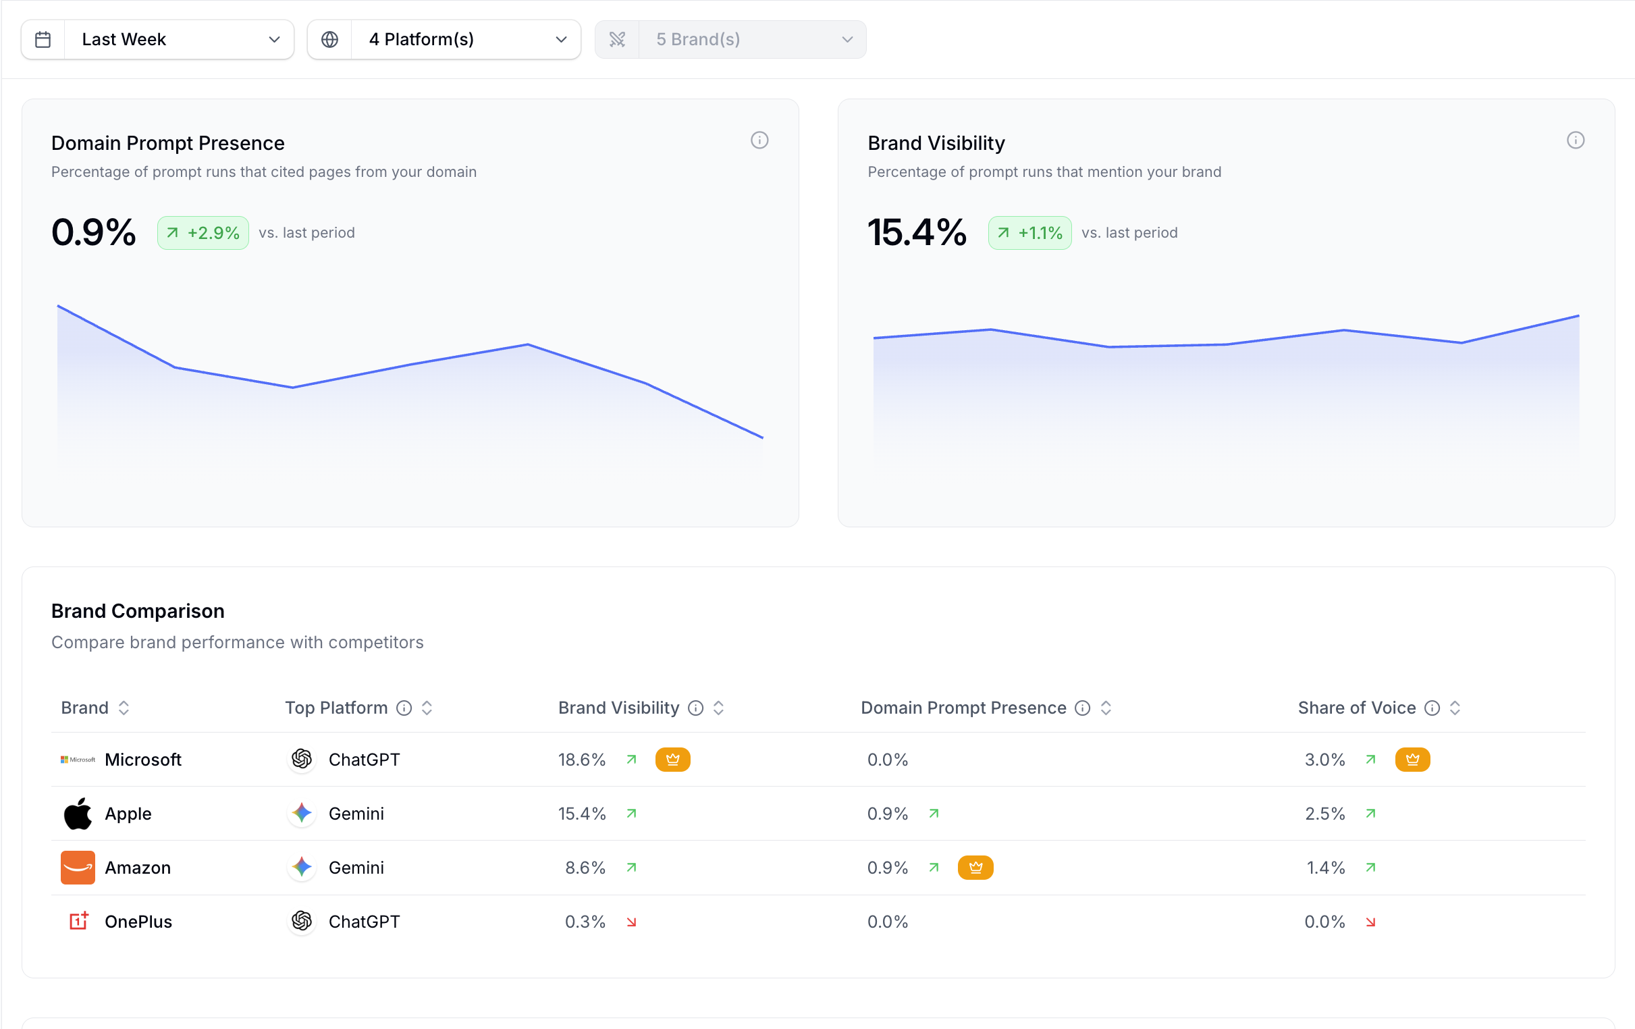Click the down arrow beside OnePlus 0.0% share
1635x1029 pixels.
pos(1370,922)
